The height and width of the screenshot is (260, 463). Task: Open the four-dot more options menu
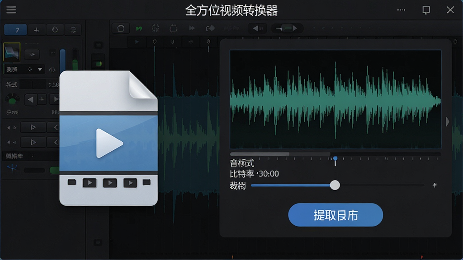pos(401,10)
